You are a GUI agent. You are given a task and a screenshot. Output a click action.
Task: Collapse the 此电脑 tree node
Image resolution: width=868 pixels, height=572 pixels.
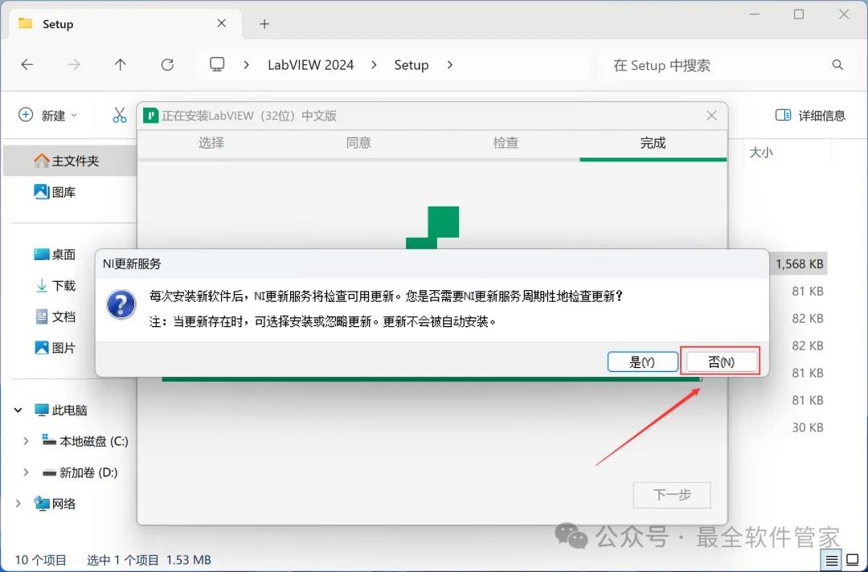pos(18,410)
